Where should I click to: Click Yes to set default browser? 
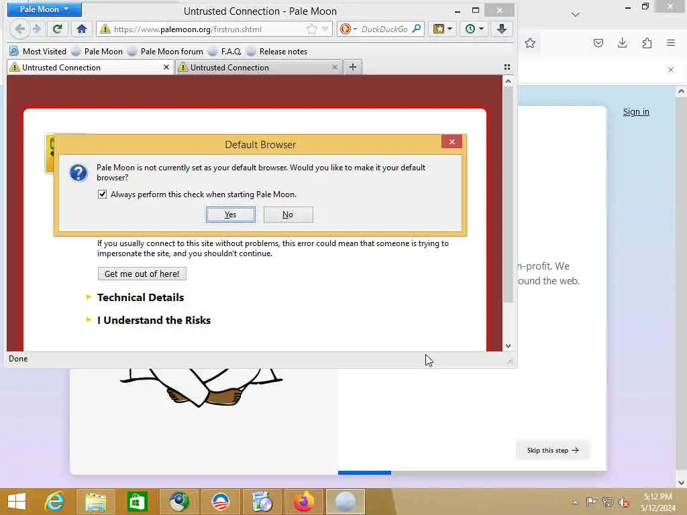231,215
